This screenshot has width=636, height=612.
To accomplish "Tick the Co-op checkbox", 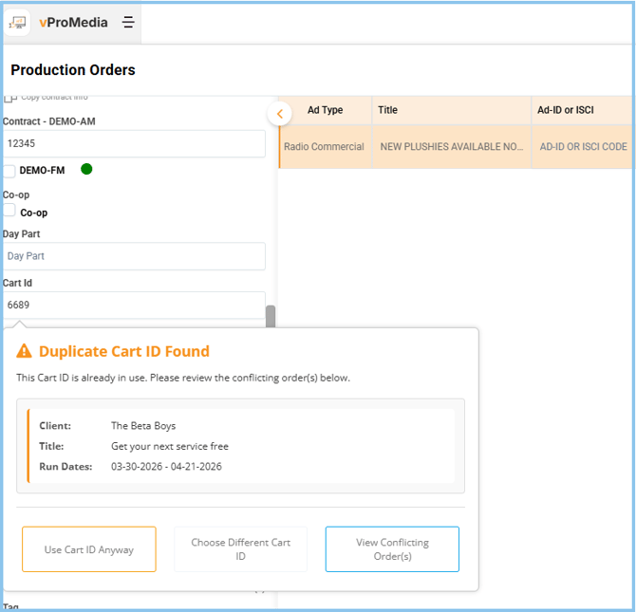I will [9, 211].
